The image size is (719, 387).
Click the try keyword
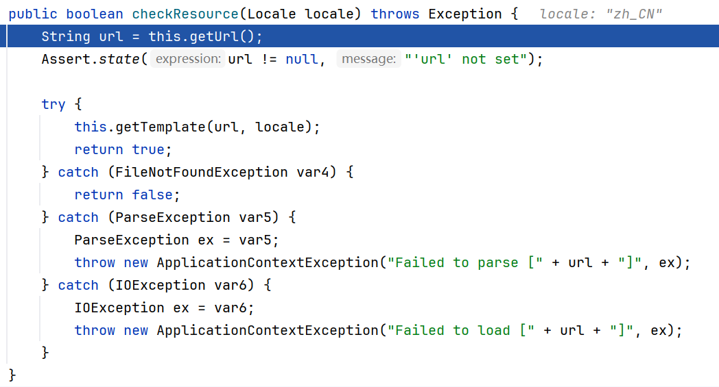click(54, 104)
